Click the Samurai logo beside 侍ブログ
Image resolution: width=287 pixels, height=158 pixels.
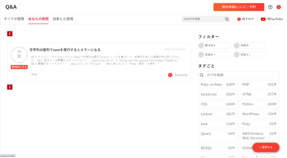tap(239, 19)
